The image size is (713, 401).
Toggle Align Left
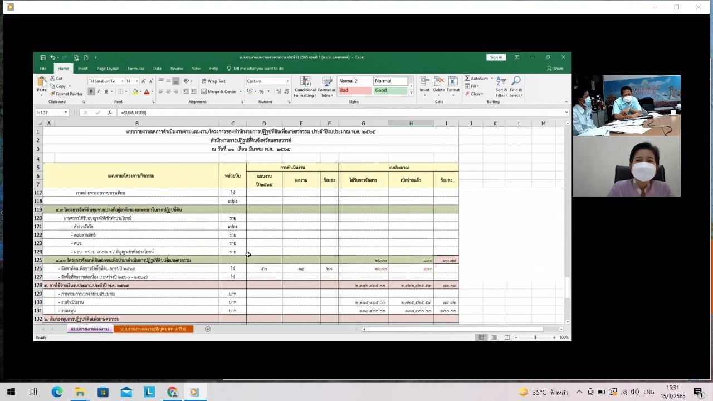click(x=160, y=91)
